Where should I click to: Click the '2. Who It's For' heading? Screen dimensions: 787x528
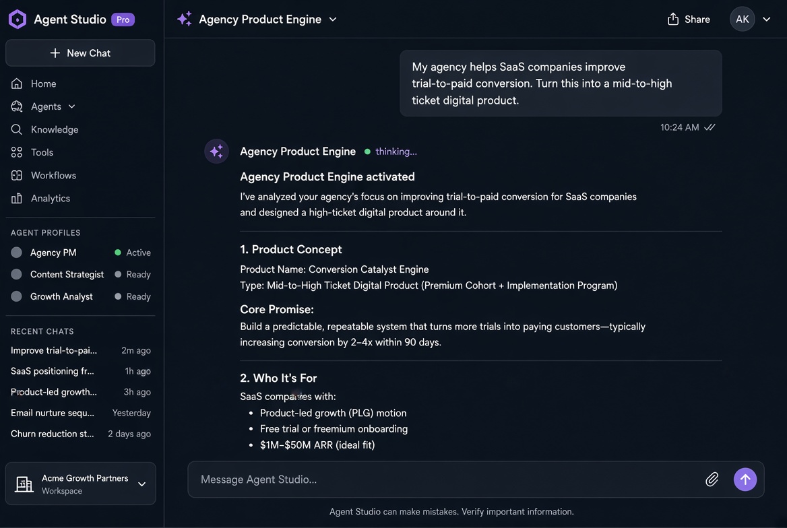pos(278,378)
